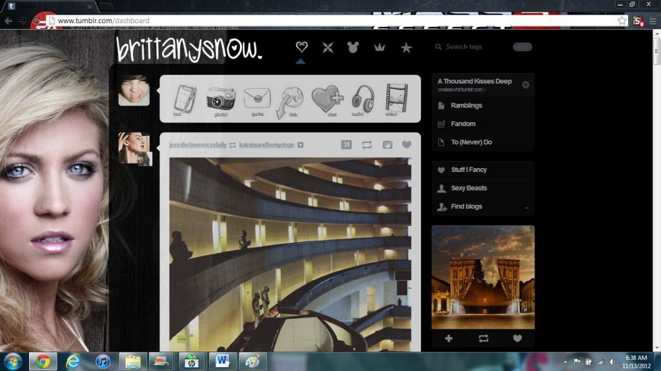Open the jenniferlawrencedaily avatar thumbnail
Screen dimensions: 661x371
point(134,149)
